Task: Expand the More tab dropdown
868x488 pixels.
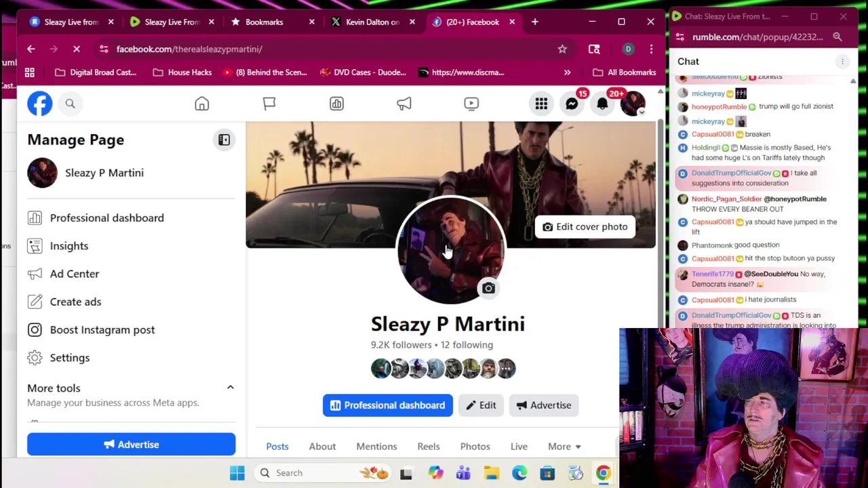Action: tap(564, 446)
